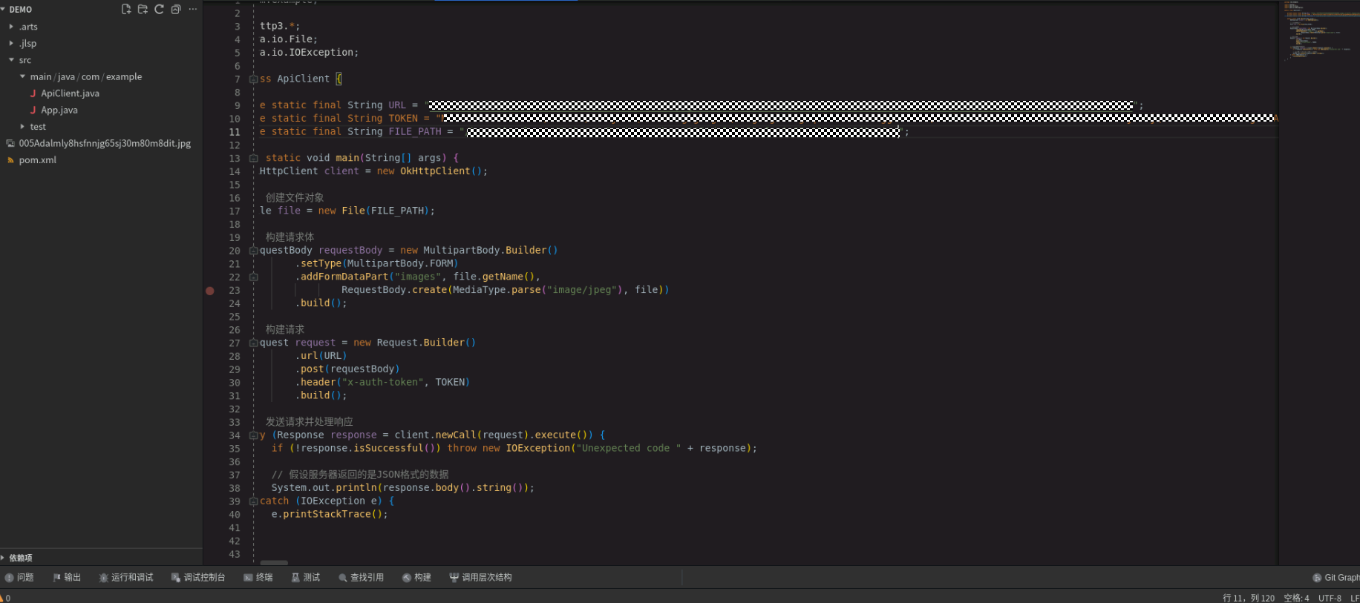Refresh the explorer with the reload icon
Image resolution: width=1360 pixels, height=603 pixels.
click(159, 9)
